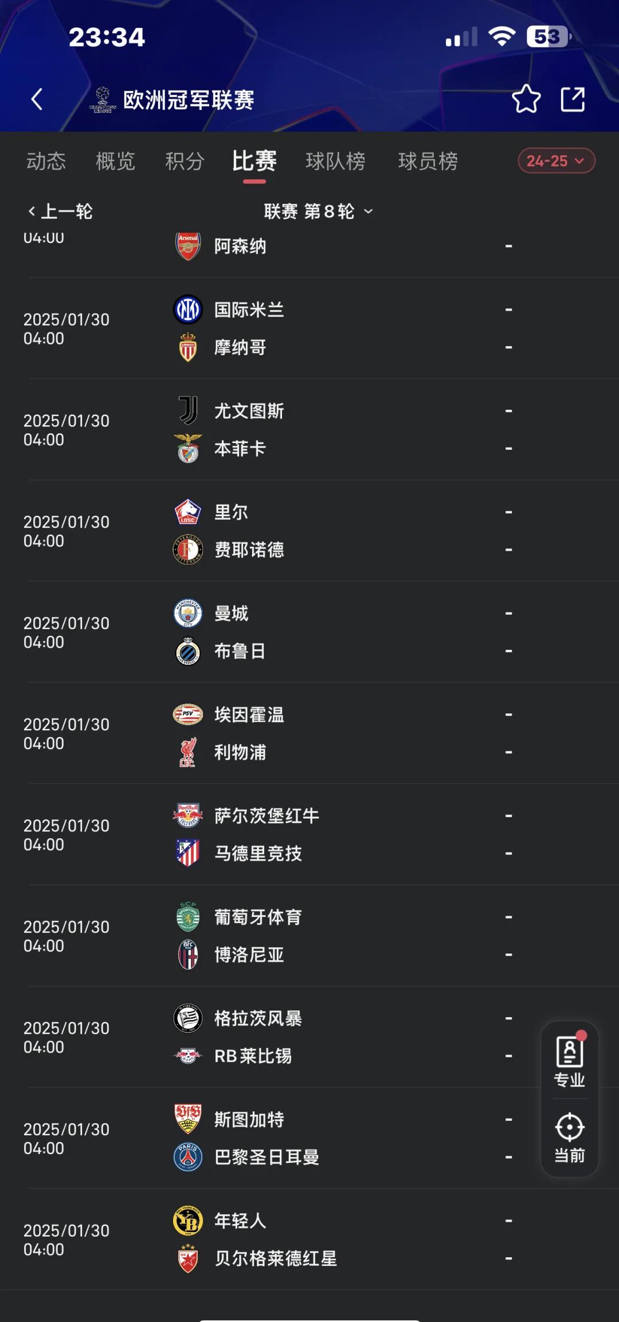Tap the Juventus club logo

tap(188, 410)
